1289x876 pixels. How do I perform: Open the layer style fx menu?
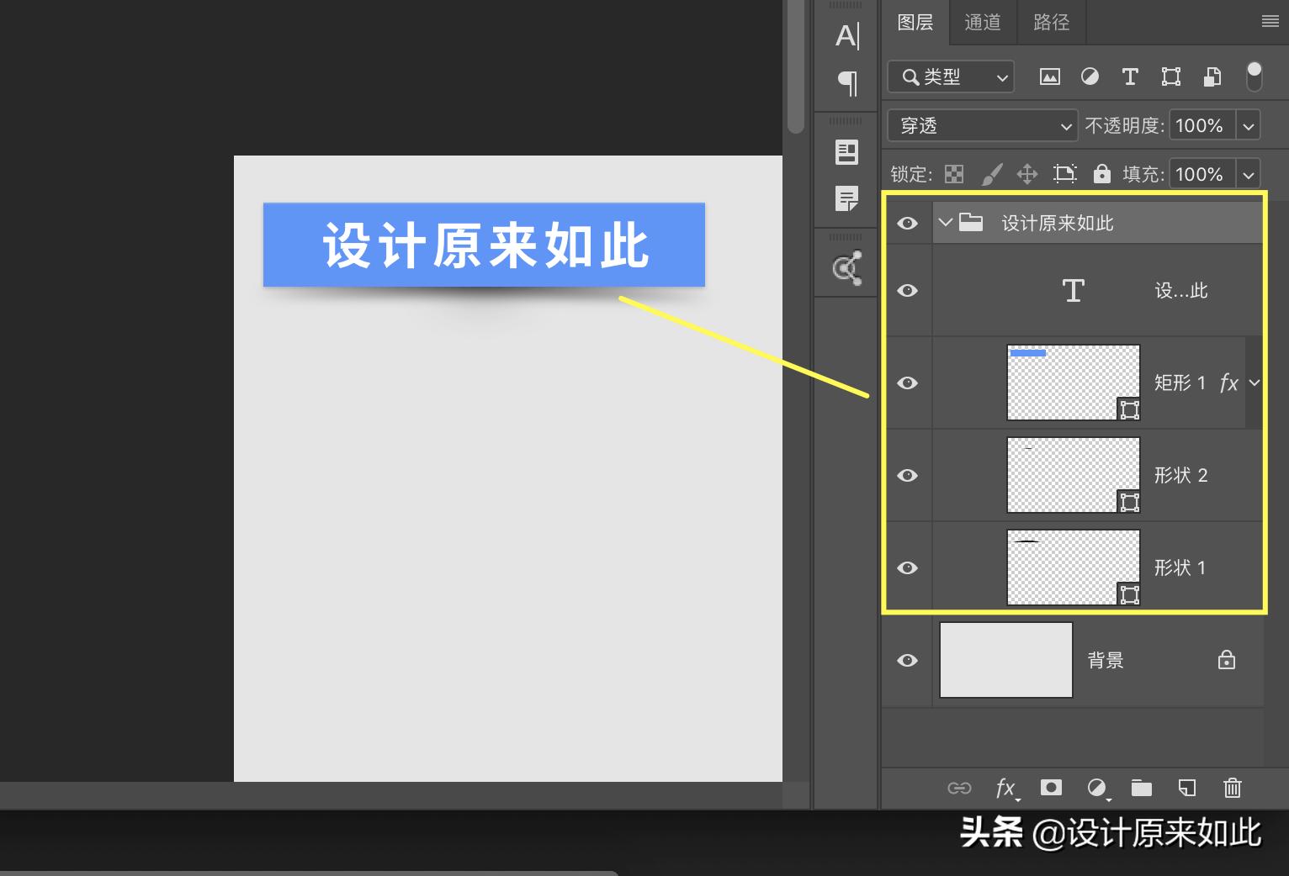(1006, 788)
